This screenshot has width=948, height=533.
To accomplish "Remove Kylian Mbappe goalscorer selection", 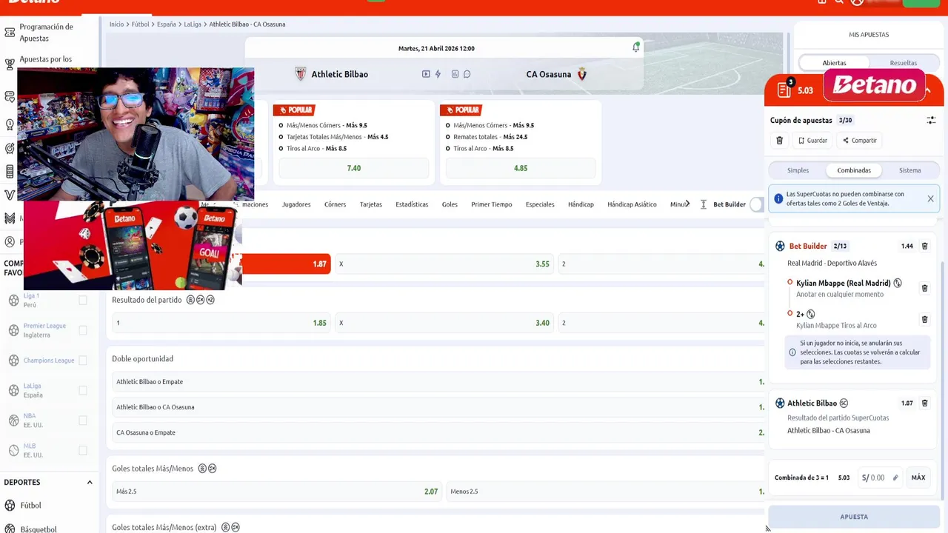I will point(924,288).
